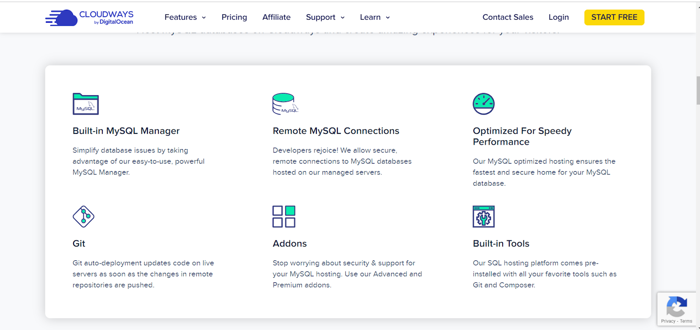The width and height of the screenshot is (700, 330).
Task: Expand the Features dropdown menu
Action: pos(185,17)
